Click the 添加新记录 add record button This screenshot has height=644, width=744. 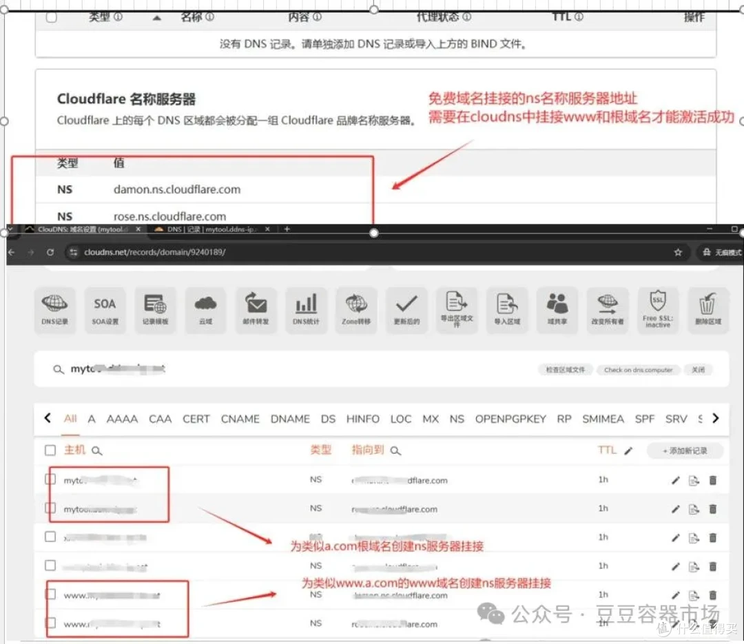(685, 451)
